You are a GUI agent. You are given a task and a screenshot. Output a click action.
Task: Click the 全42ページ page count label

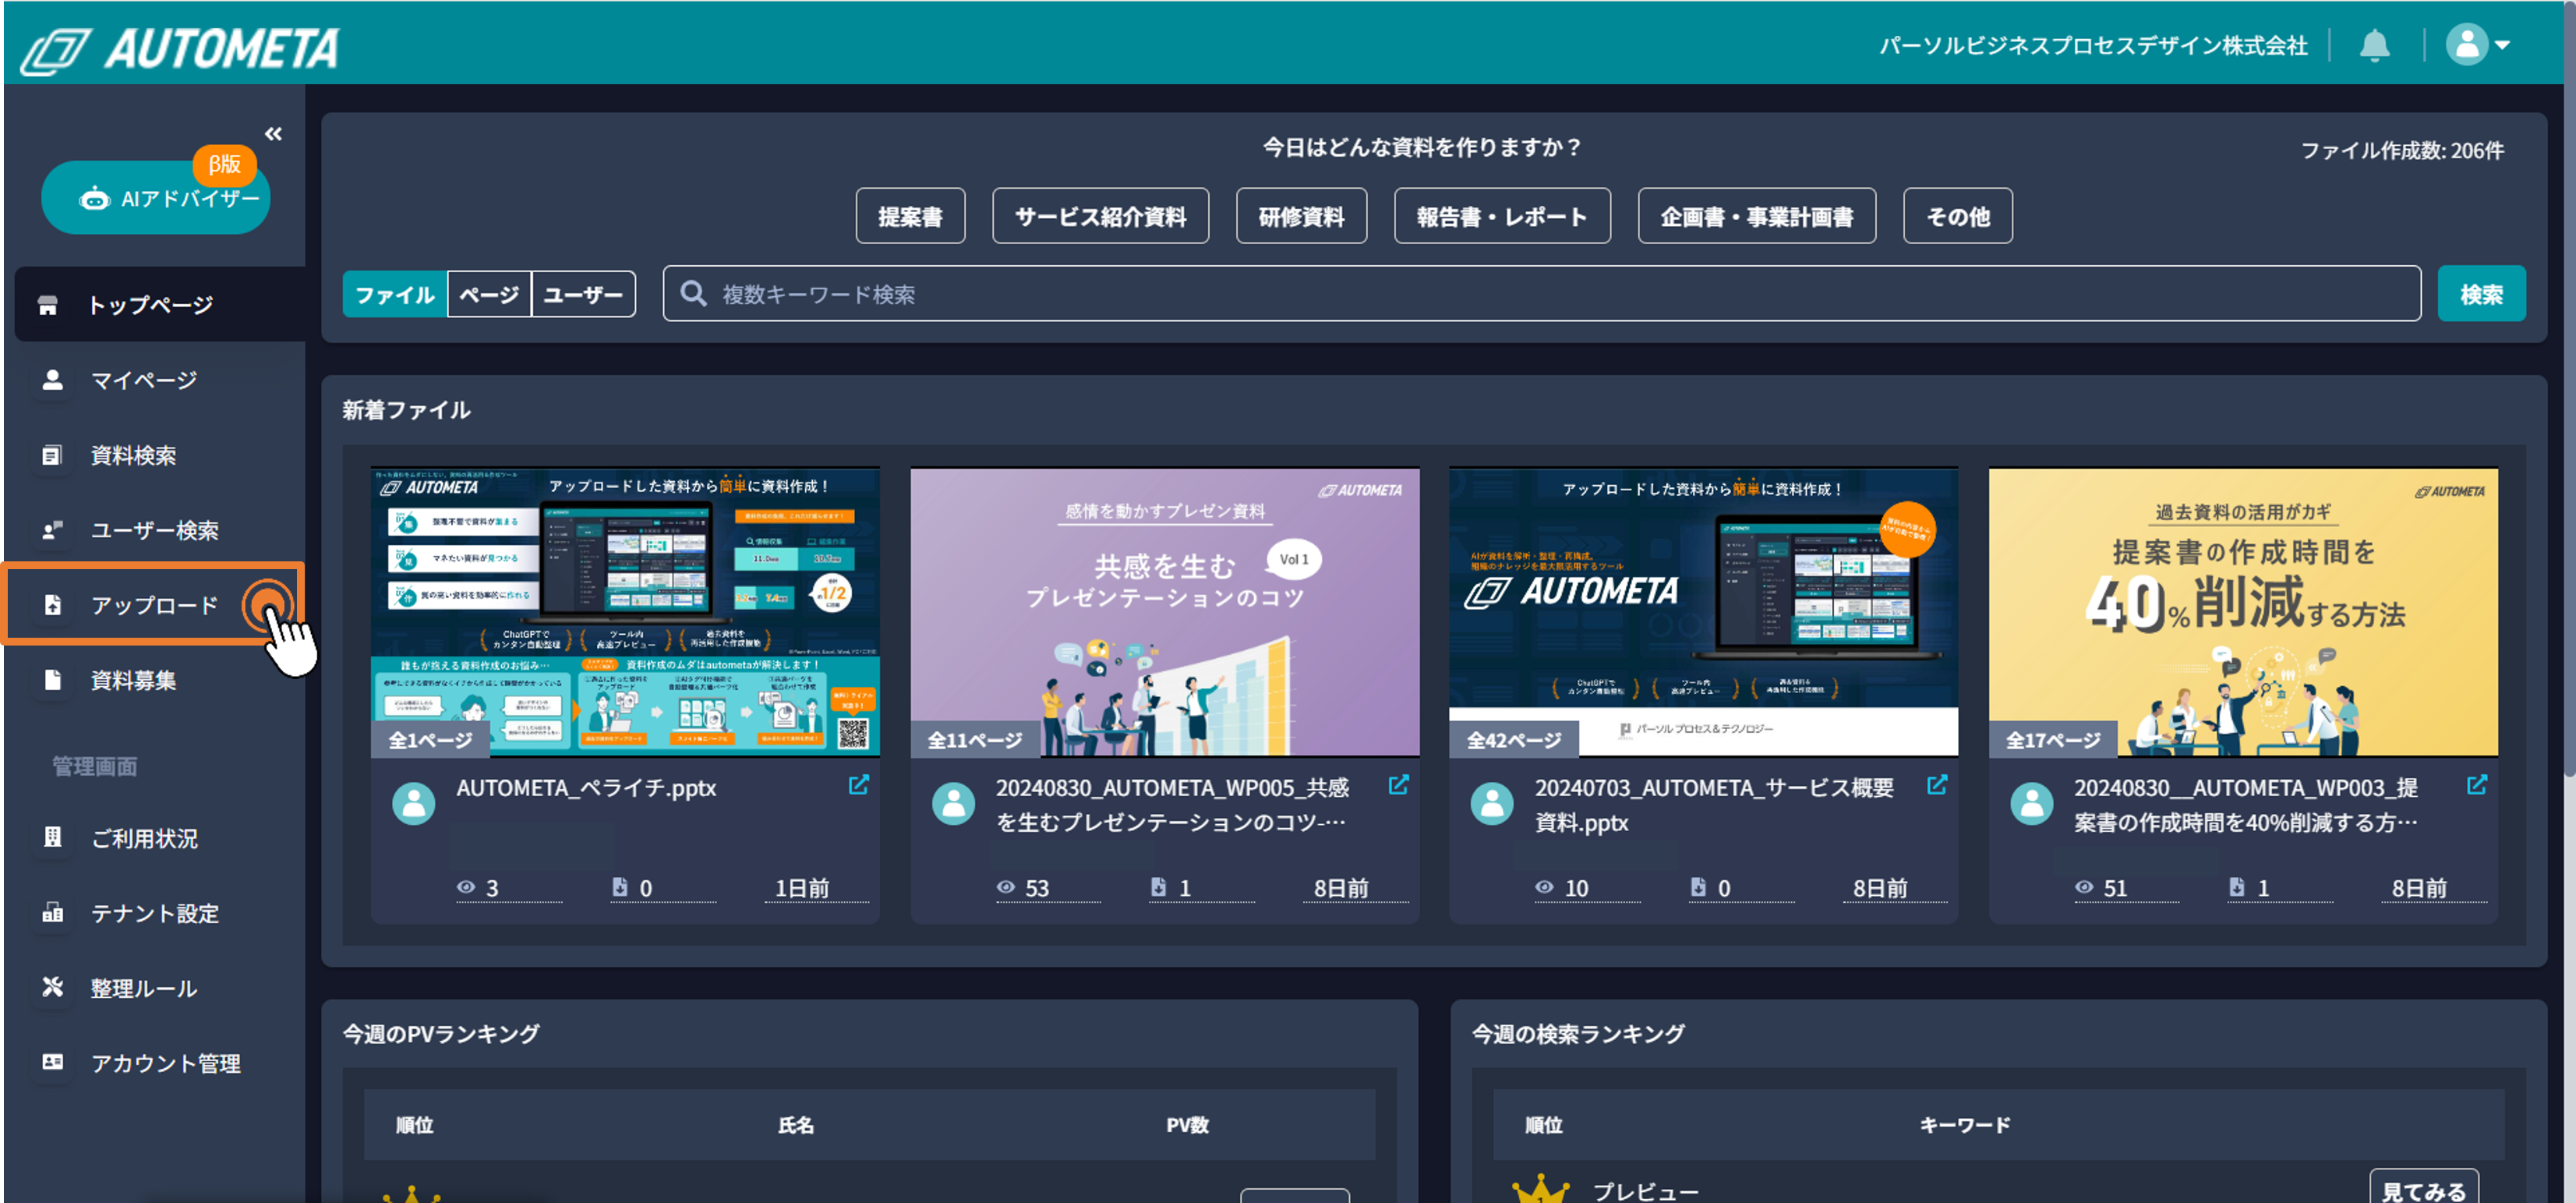1514,740
